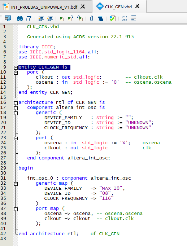This screenshot has height=246, width=187.
Task: Click the 'X' default value on line 24
Action: (x=124, y=143)
